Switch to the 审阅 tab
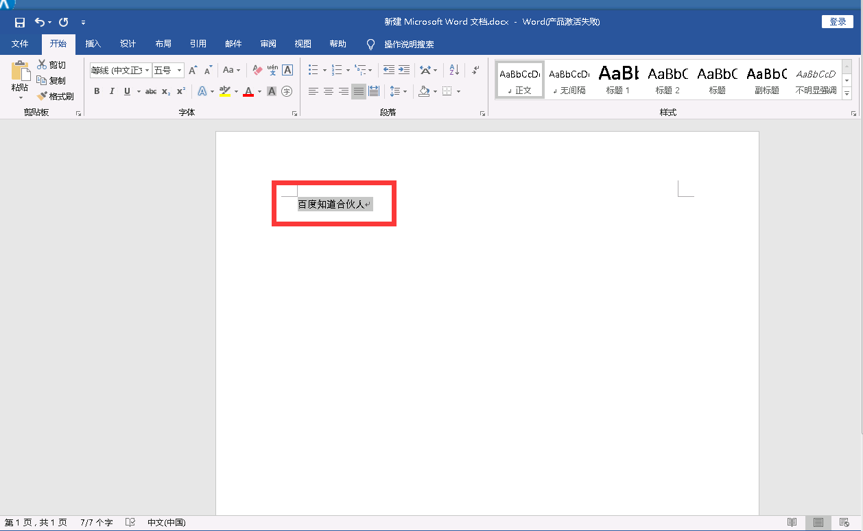The image size is (863, 531). [x=268, y=44]
